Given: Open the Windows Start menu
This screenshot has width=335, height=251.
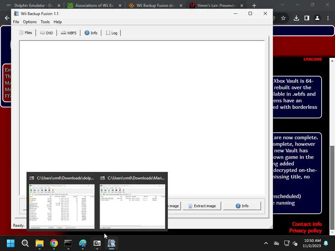Looking at the screenshot, I should 10,243.
